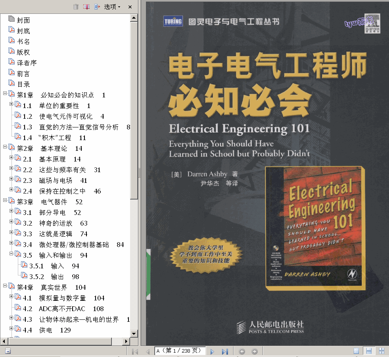
Task: Click the bookmark icon beside 4.2 ADC离不开DAC
Action: [17, 308]
